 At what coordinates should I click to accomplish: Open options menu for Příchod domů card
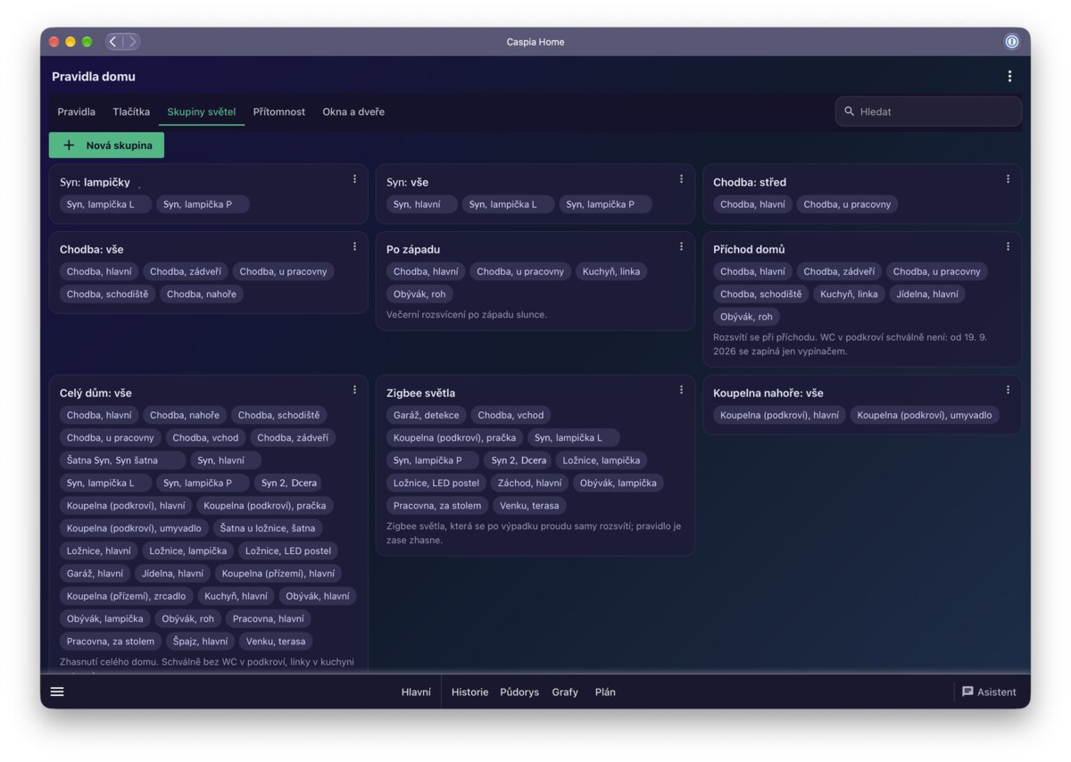1008,246
